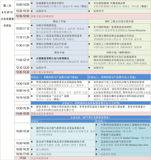This screenshot has height=160, width=151.
Task: Click the blue header containing "(油气装备)"
Action: tap(59, 77)
